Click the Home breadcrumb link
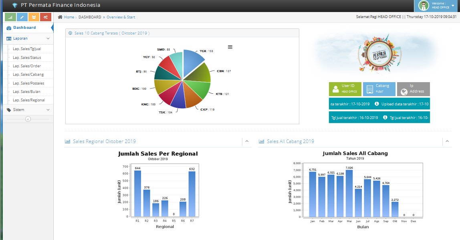The image size is (460, 240). pyautogui.click(x=69, y=17)
